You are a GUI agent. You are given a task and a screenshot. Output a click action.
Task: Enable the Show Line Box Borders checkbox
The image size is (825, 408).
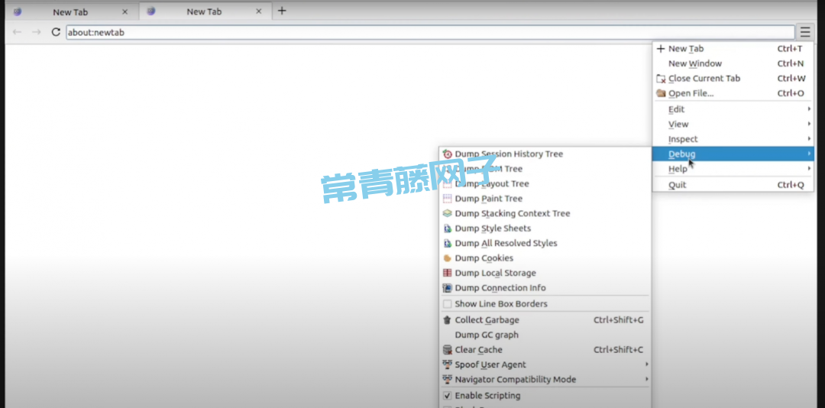click(x=448, y=304)
